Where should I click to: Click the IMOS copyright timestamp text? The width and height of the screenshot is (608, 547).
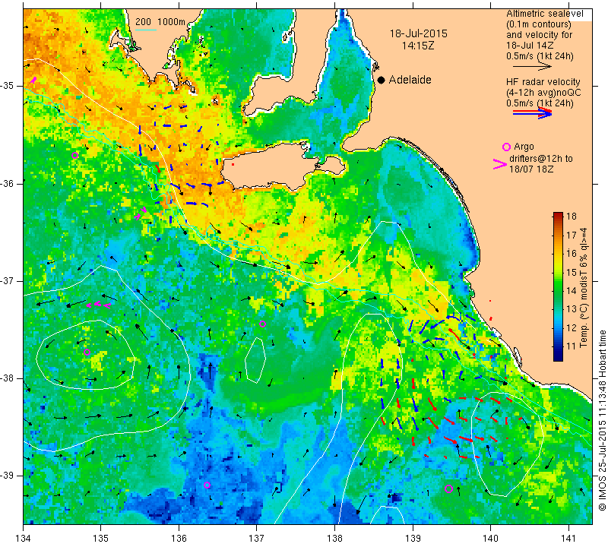click(602, 420)
